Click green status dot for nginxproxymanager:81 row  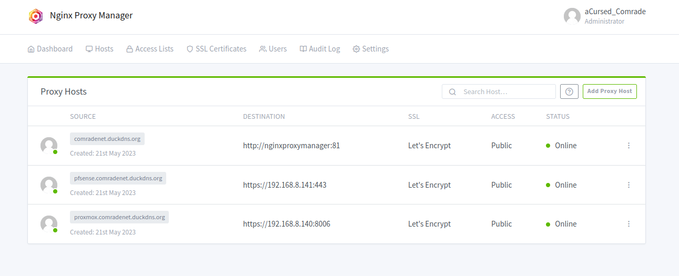click(548, 146)
